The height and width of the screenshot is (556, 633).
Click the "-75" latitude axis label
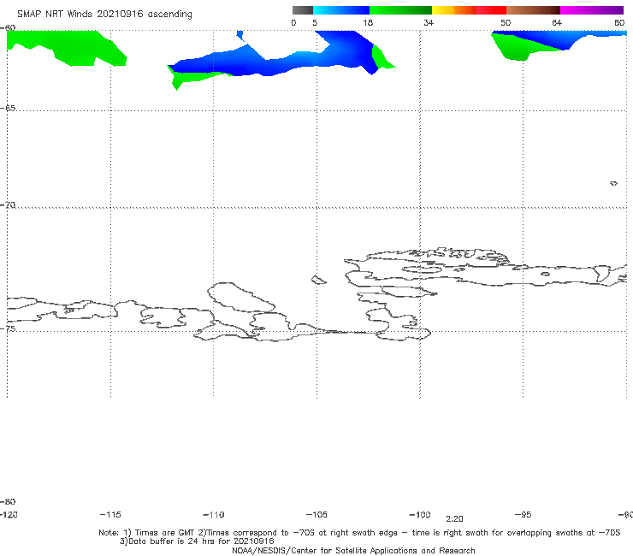click(x=8, y=328)
